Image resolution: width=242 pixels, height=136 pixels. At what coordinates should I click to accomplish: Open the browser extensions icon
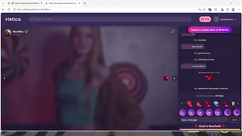click(216, 9)
